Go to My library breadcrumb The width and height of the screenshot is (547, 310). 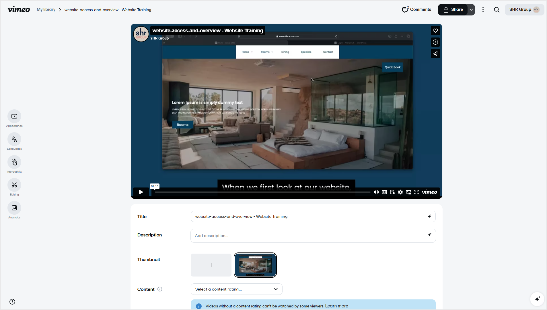click(x=46, y=9)
